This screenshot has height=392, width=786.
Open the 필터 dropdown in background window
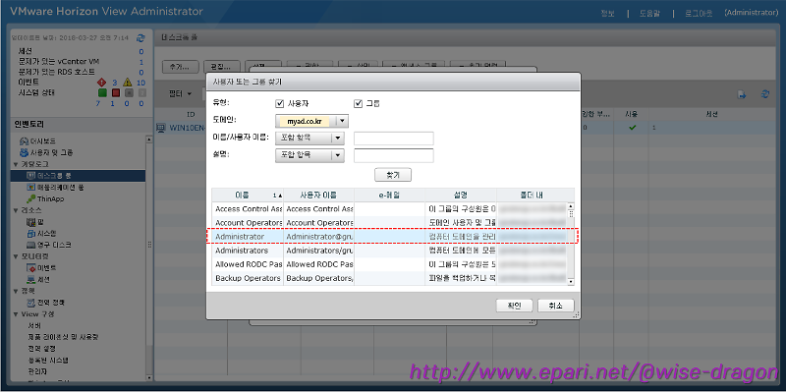pos(181,93)
